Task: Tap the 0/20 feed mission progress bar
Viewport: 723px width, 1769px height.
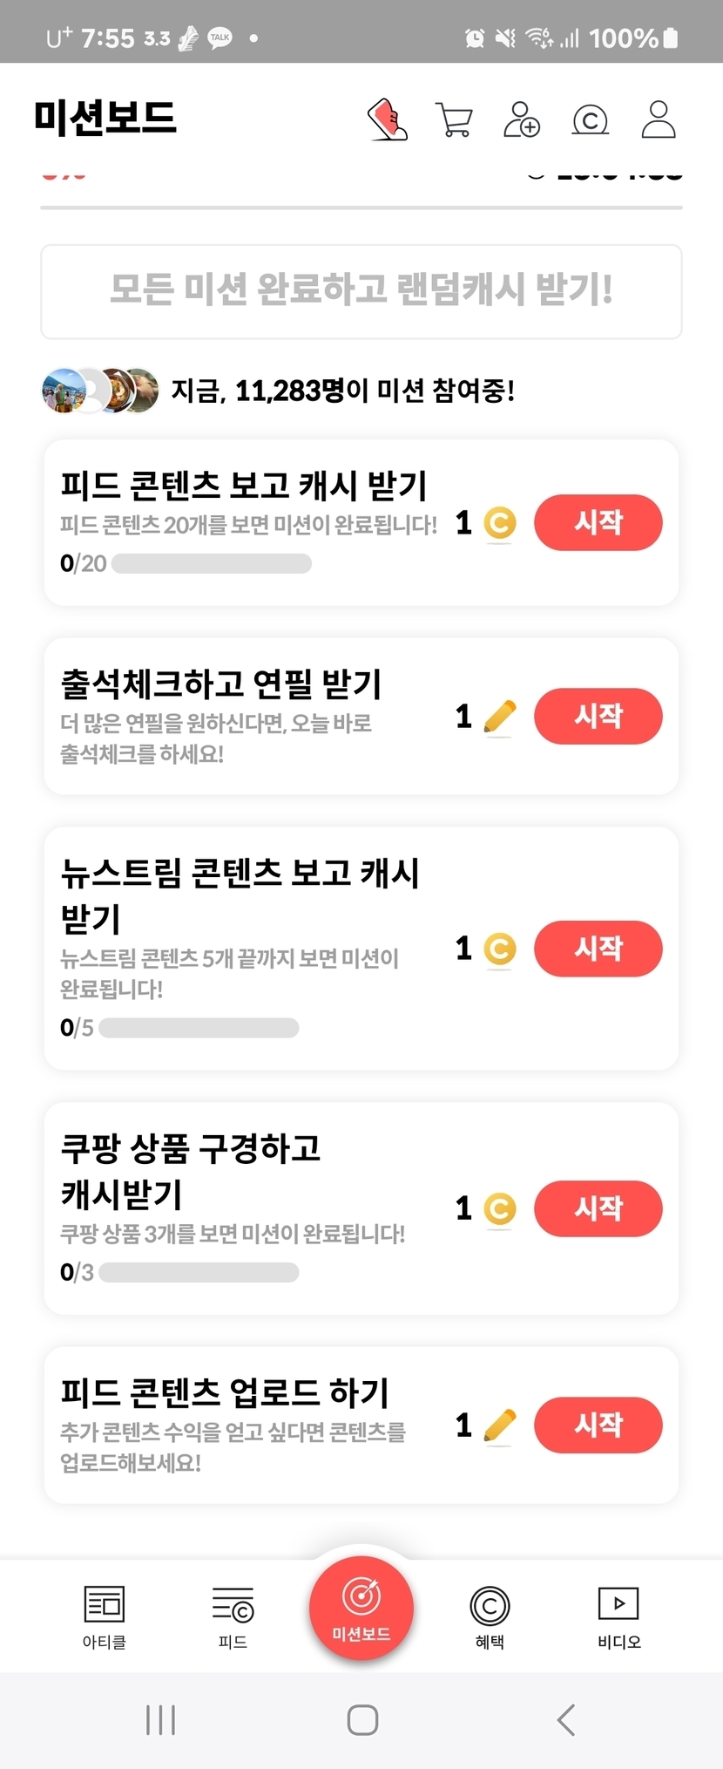Action: 211,563
